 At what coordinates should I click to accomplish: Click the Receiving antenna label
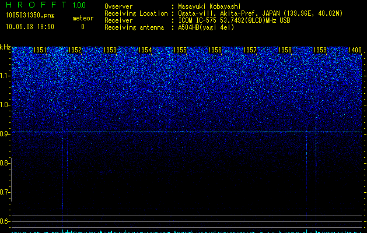pyautogui.click(x=134, y=27)
